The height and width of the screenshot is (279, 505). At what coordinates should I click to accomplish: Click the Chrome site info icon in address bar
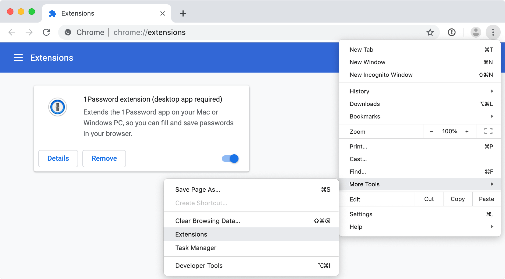pyautogui.click(x=68, y=32)
